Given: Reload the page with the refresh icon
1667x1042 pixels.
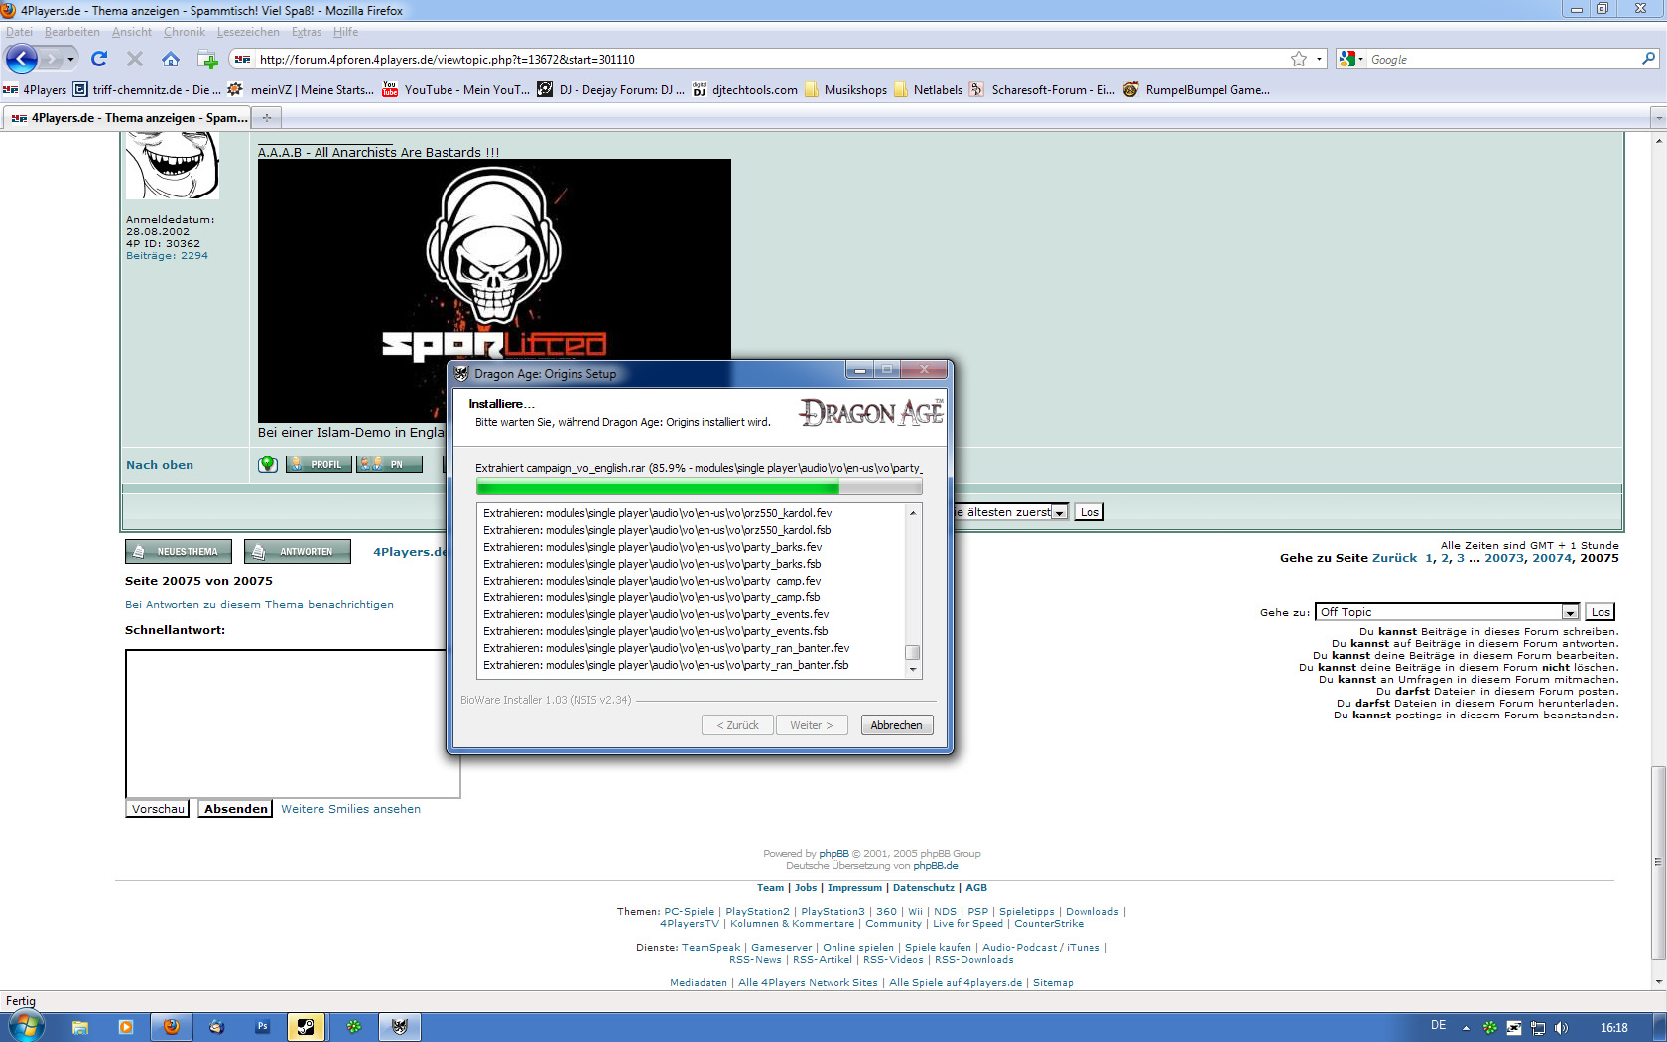Looking at the screenshot, I should pyautogui.click(x=99, y=60).
